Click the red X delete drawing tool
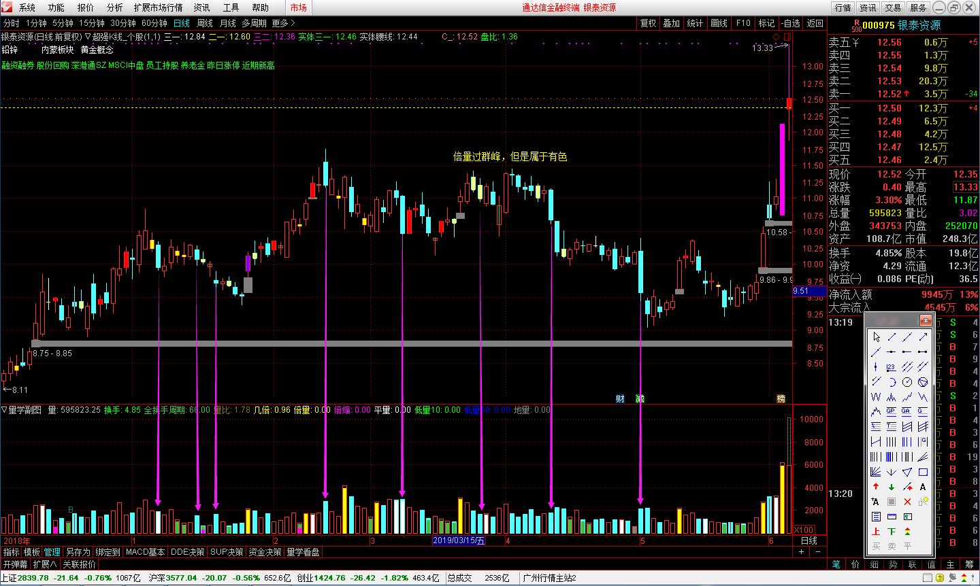 point(907,502)
